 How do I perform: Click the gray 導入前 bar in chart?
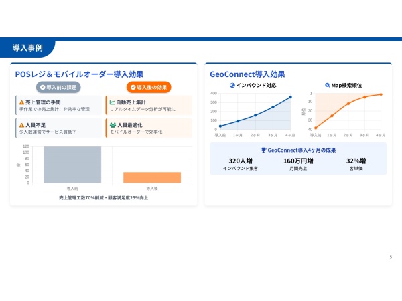pyautogui.click(x=72, y=165)
